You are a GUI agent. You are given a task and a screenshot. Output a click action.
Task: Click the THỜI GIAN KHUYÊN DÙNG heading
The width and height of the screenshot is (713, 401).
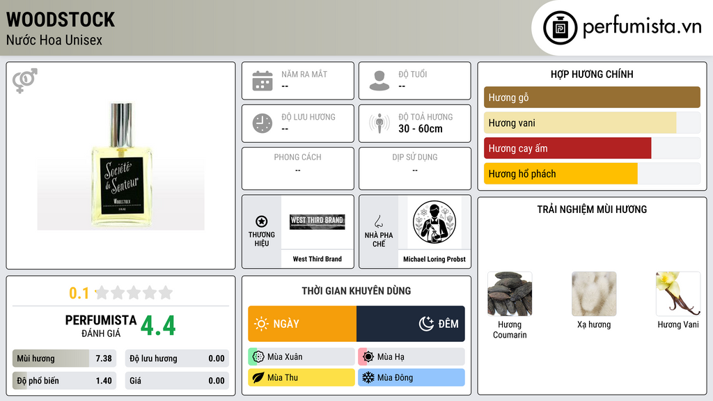(356, 291)
